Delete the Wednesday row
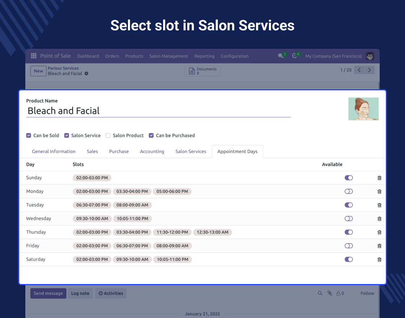The height and width of the screenshot is (318, 405). pos(379,219)
